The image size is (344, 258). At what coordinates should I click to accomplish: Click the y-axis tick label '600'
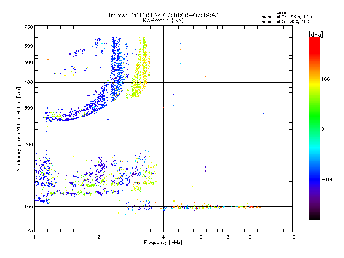(29, 46)
